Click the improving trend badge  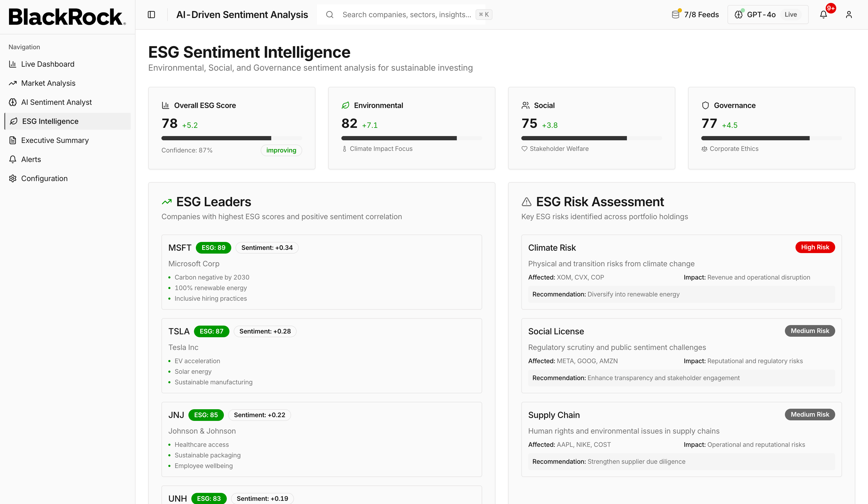281,150
